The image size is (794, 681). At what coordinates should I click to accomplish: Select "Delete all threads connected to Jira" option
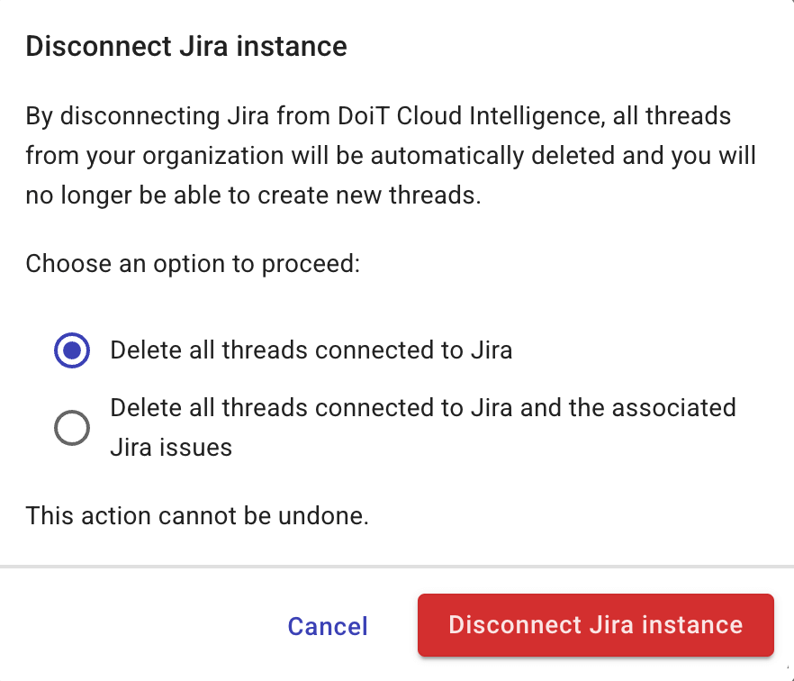72,350
